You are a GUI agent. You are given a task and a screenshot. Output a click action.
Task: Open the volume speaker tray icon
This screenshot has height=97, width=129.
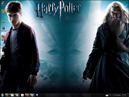tap(120, 95)
